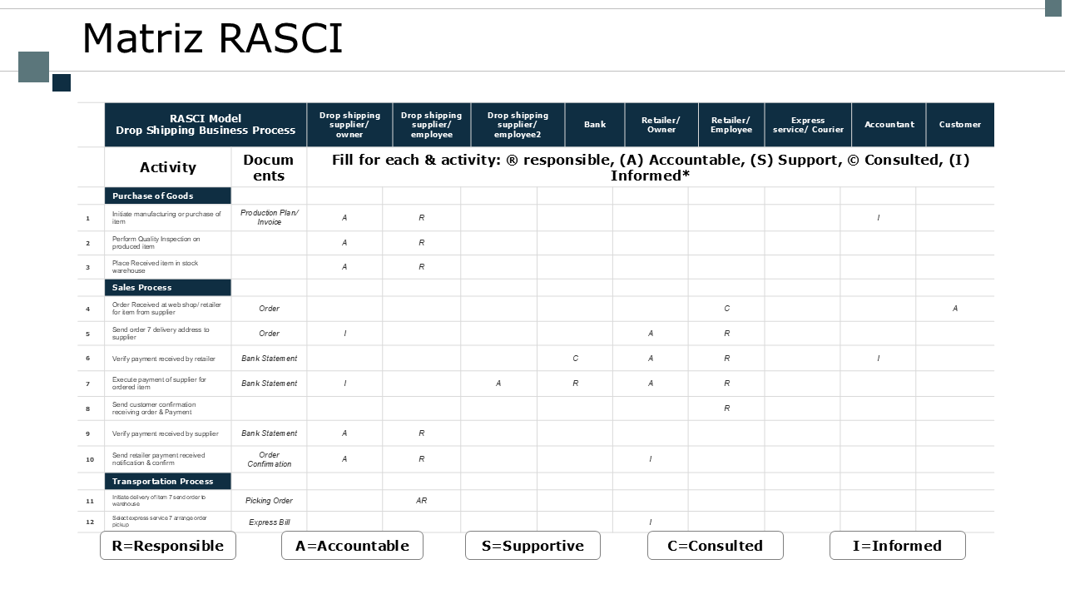1065x599 pixels.
Task: Click the "I=Informed" legend box
Action: [x=898, y=546]
